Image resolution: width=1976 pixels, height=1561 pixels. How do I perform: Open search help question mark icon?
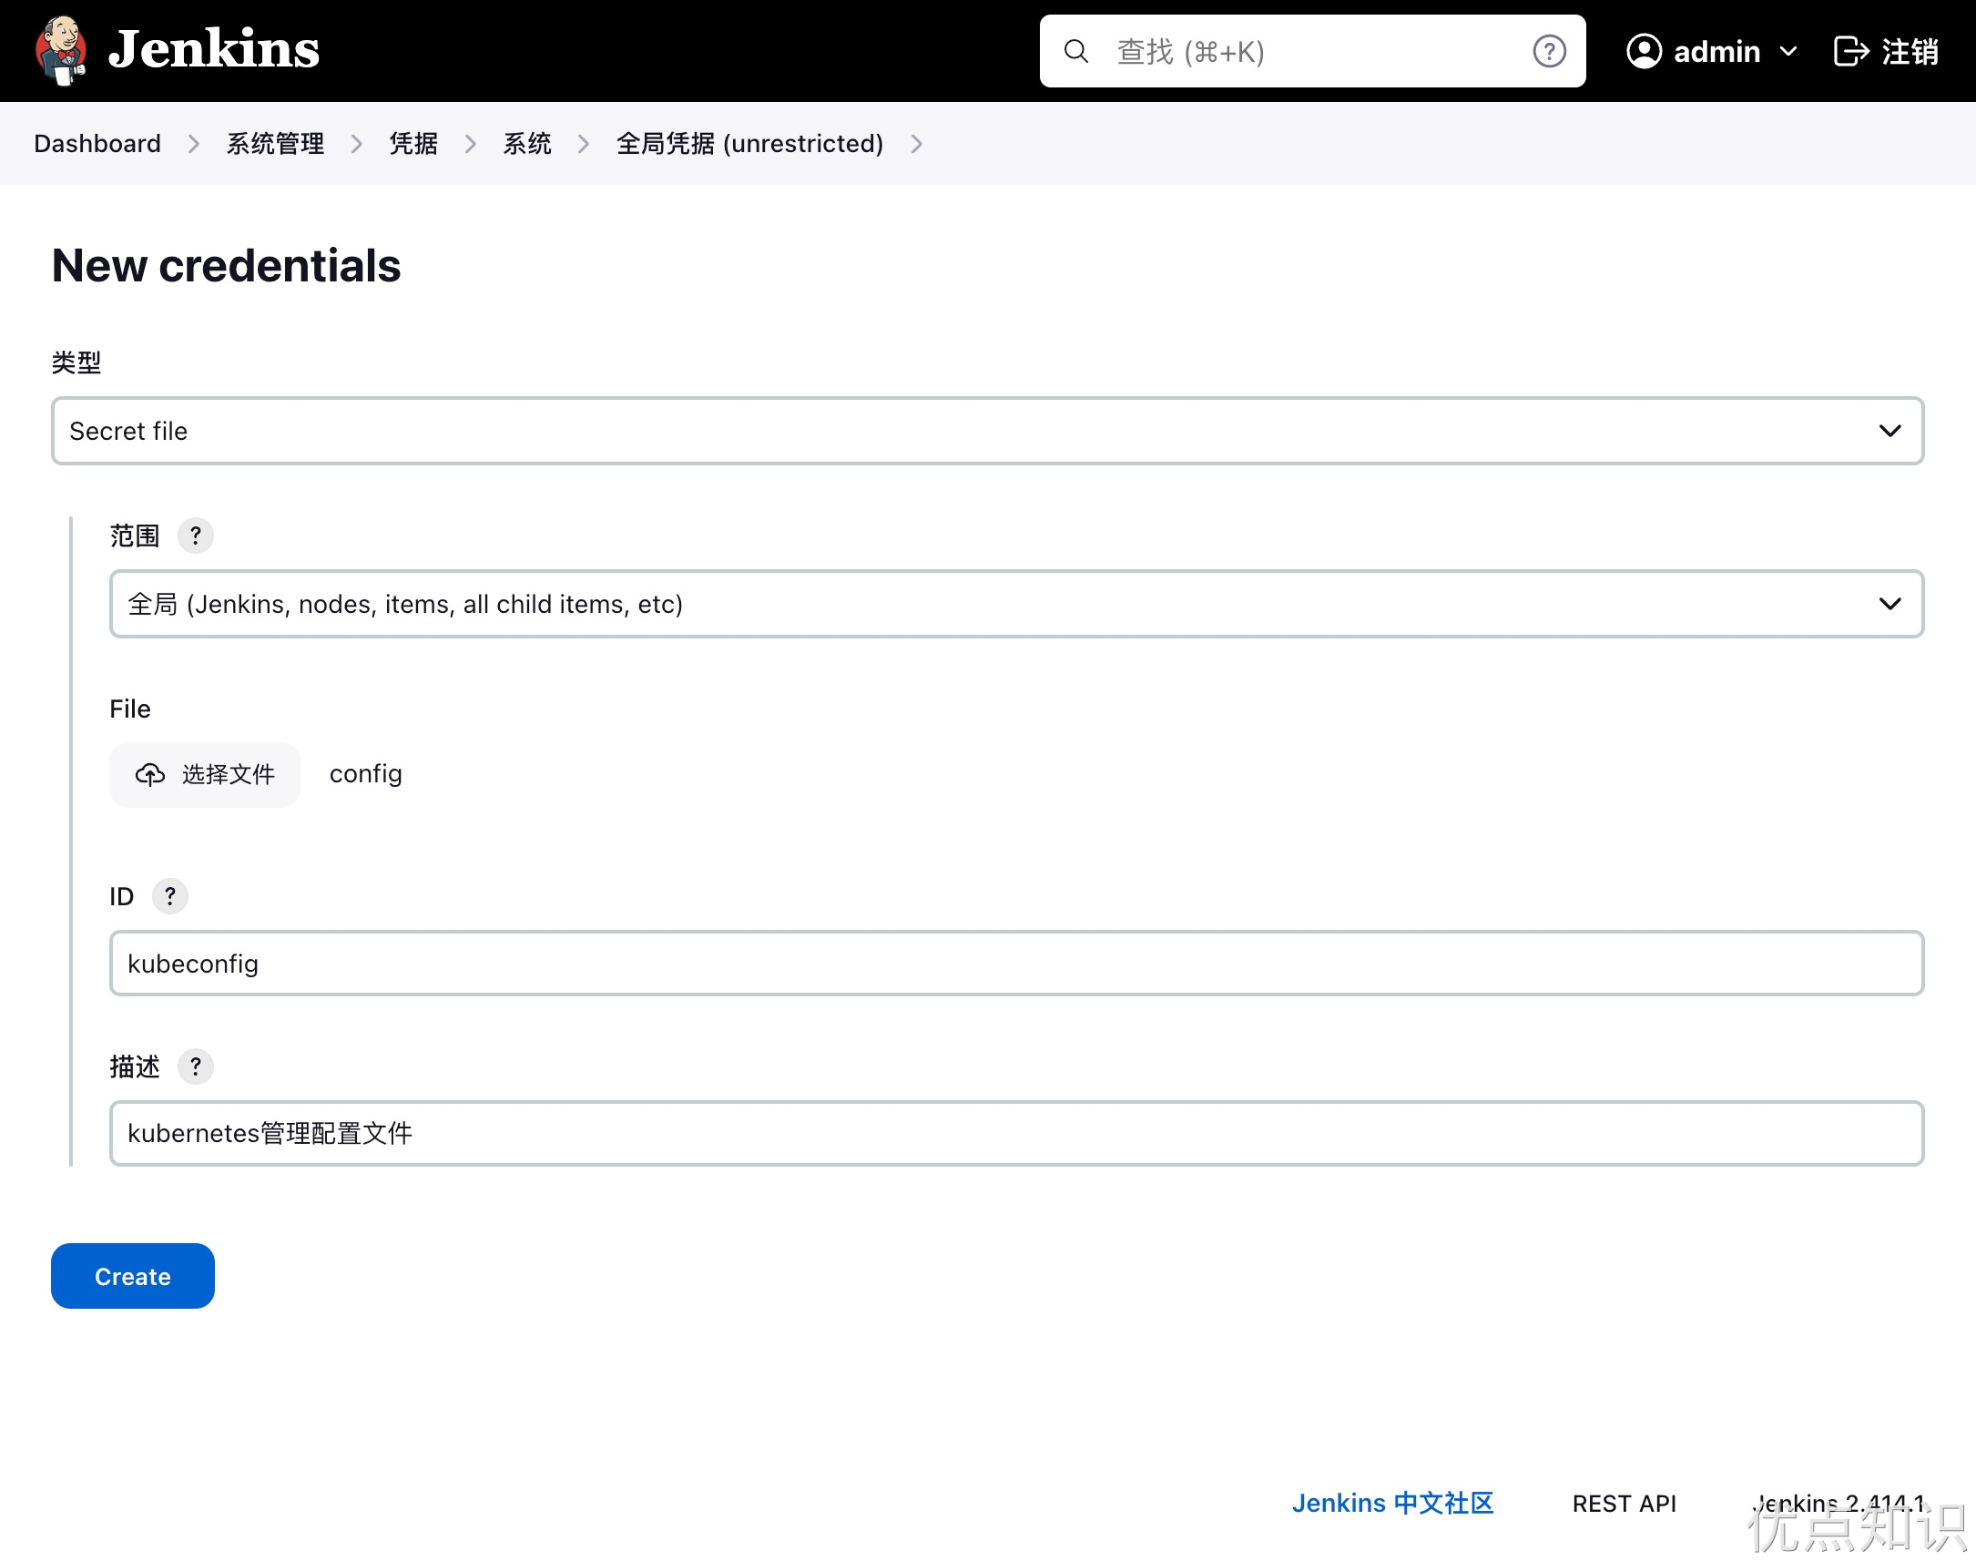(1548, 51)
